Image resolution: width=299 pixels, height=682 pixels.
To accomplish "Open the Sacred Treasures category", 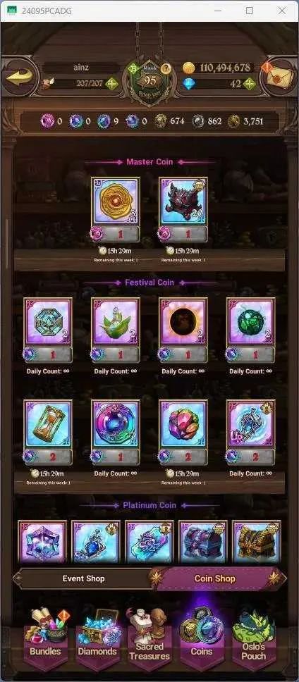I will (x=149, y=640).
